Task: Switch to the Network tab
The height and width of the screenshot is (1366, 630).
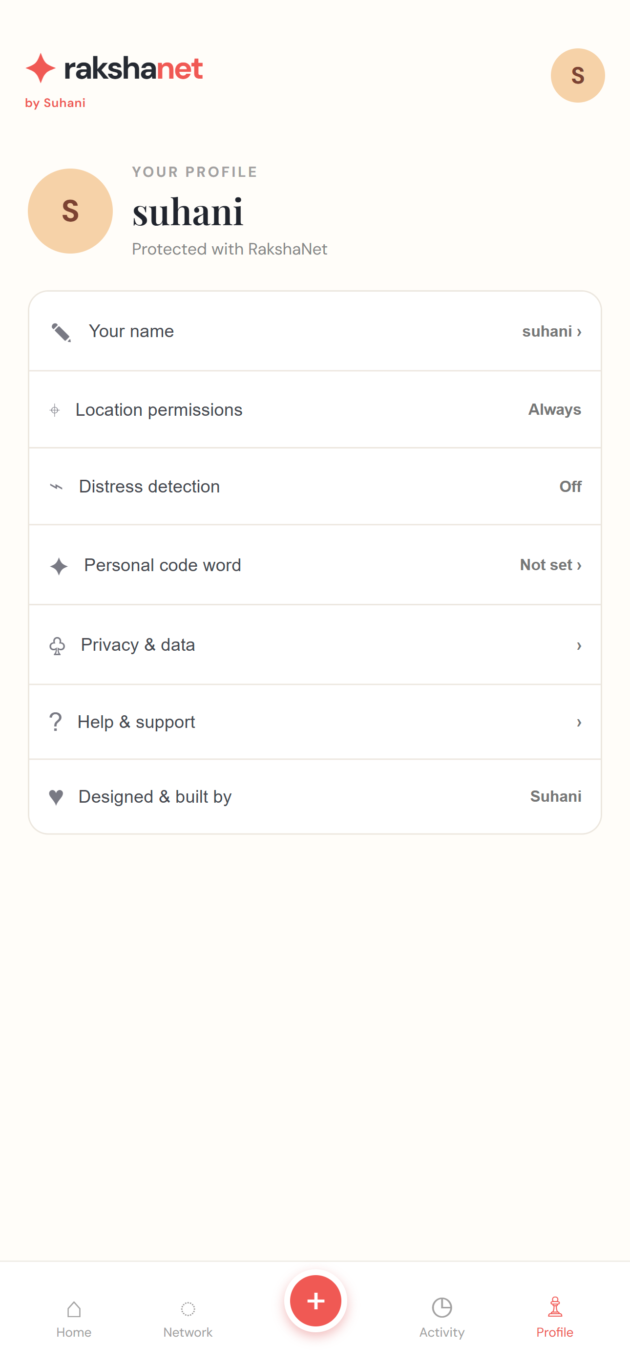Action: [x=188, y=1319]
